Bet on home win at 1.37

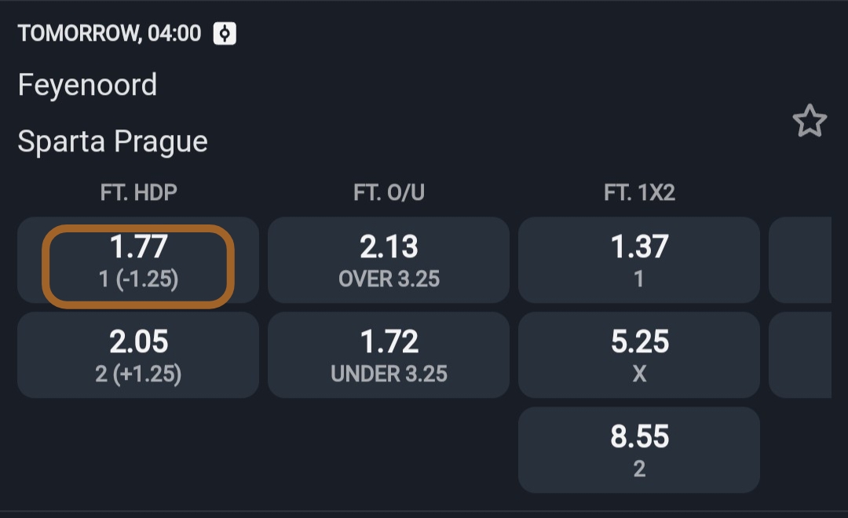pyautogui.click(x=639, y=260)
